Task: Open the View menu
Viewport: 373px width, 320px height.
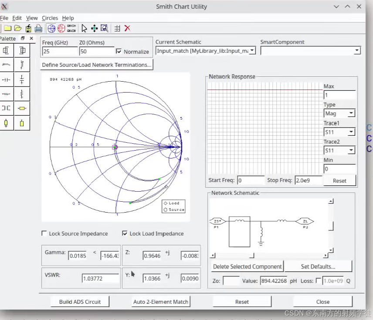Action: pyautogui.click(x=32, y=18)
